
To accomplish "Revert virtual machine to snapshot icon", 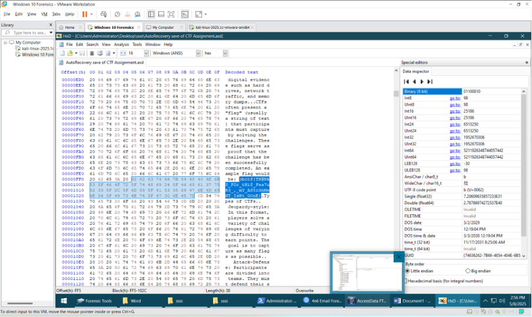I will point(127,14).
